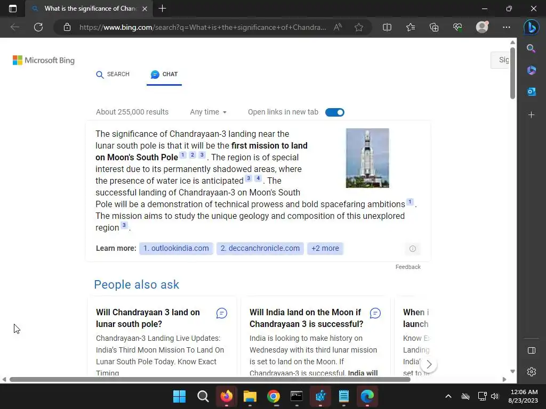This screenshot has width=546, height=409.
Task: Launch the Bing Copilot sidebar button
Action: pos(532,27)
